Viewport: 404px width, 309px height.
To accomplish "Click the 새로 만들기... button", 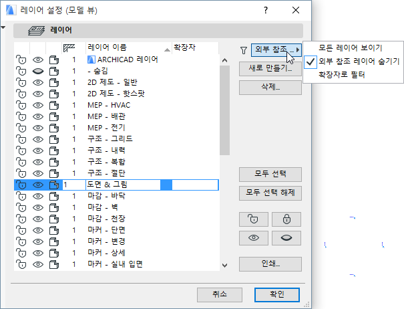I will (270, 69).
